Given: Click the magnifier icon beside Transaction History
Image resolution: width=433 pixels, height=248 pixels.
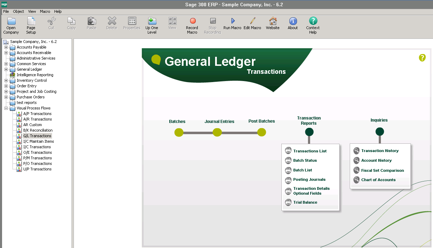Looking at the screenshot, I should (356, 151).
